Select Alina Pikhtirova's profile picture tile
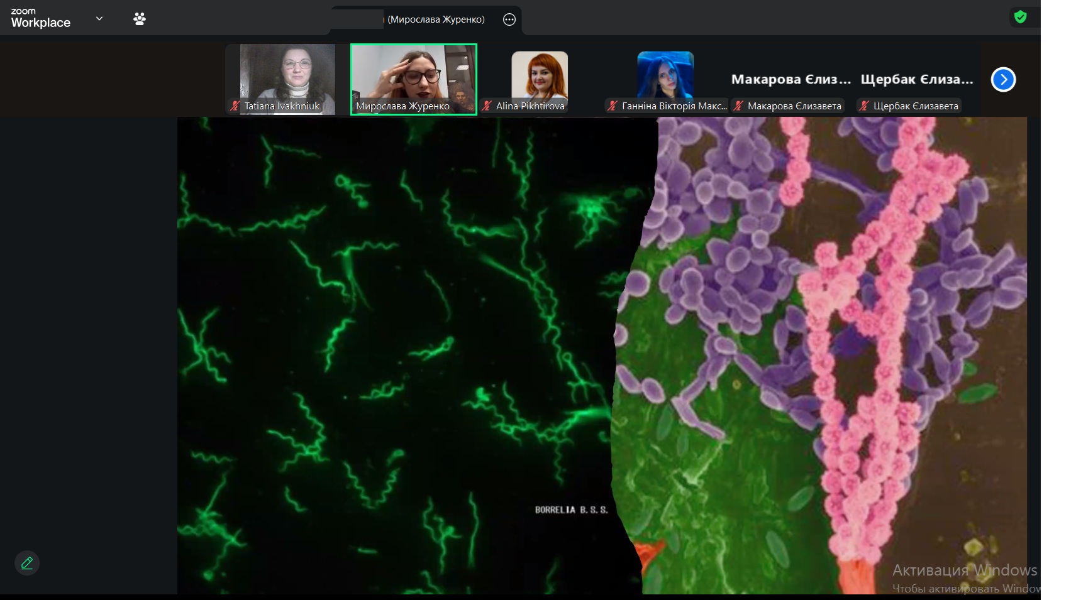 point(539,74)
